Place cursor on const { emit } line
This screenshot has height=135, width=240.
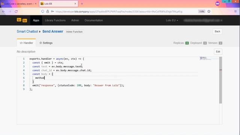(x=48, y=63)
